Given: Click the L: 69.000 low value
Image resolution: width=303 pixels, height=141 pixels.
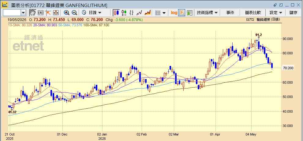Looking at the screenshot, I should pyautogui.click(x=76, y=20).
